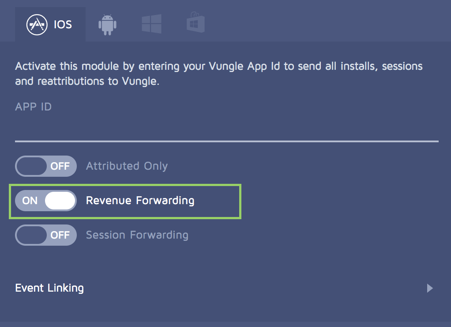Open the Windows Store platform tab

pos(195,23)
